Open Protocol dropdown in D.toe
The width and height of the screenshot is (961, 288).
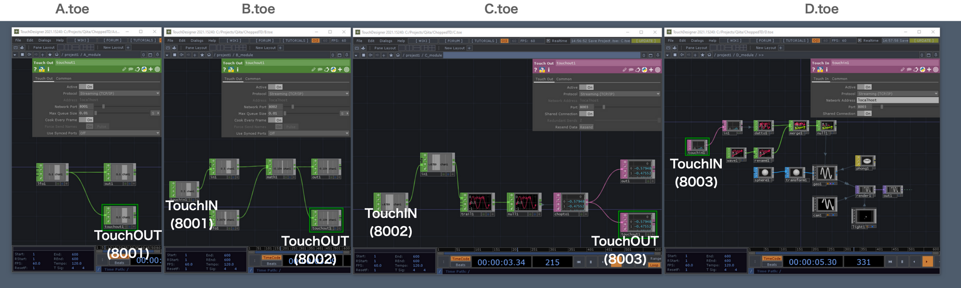pyautogui.click(x=898, y=94)
